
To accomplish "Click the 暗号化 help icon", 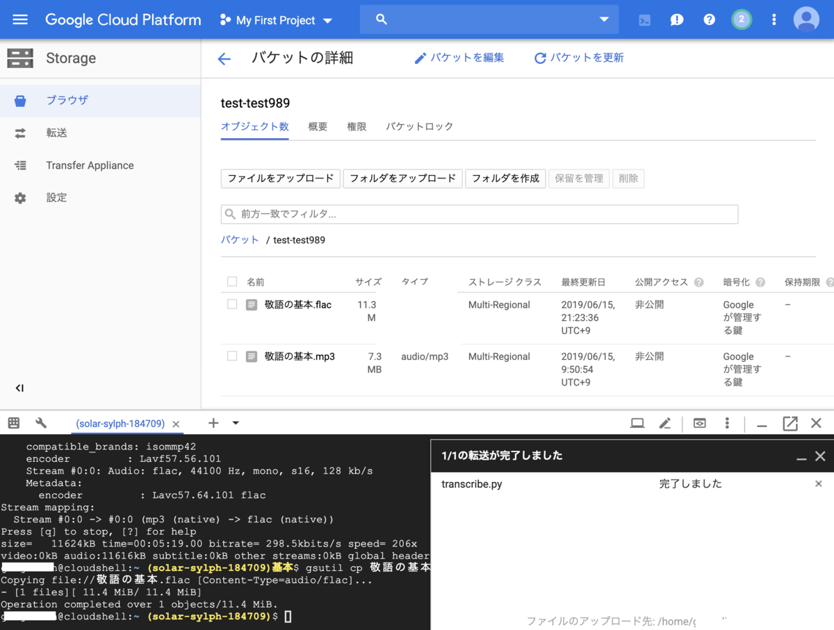I will click(760, 282).
